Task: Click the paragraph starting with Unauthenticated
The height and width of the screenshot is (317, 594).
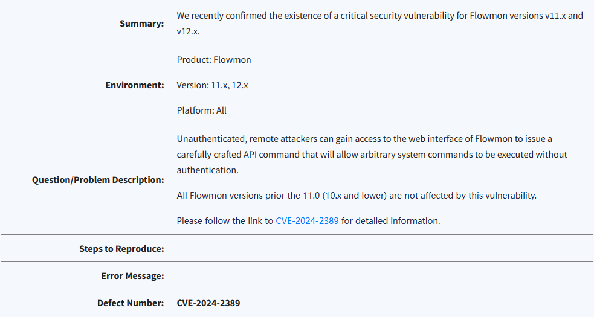Action: click(x=372, y=155)
